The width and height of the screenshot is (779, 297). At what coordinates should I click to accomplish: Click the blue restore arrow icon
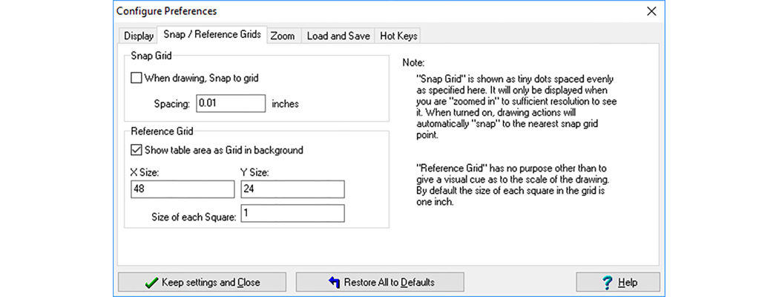(x=334, y=282)
